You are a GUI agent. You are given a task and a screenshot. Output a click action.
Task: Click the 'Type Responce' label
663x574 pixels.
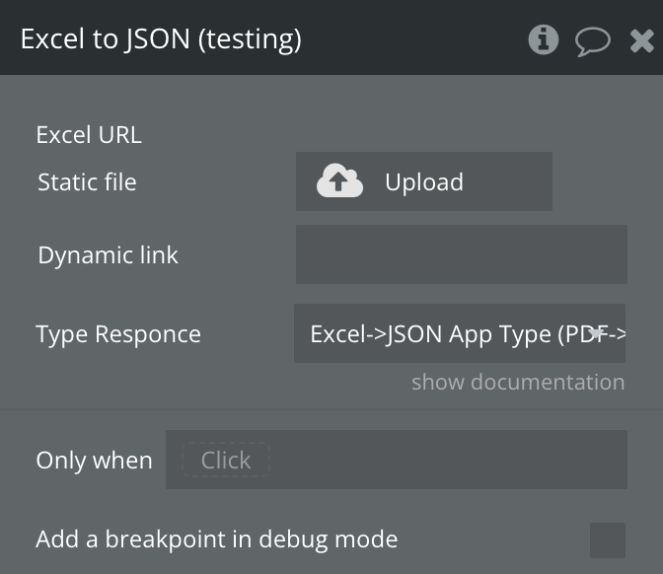click(x=118, y=333)
